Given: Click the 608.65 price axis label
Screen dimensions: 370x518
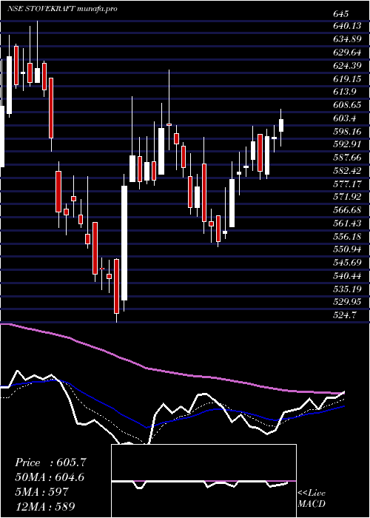Looking at the screenshot, I should (x=347, y=105).
